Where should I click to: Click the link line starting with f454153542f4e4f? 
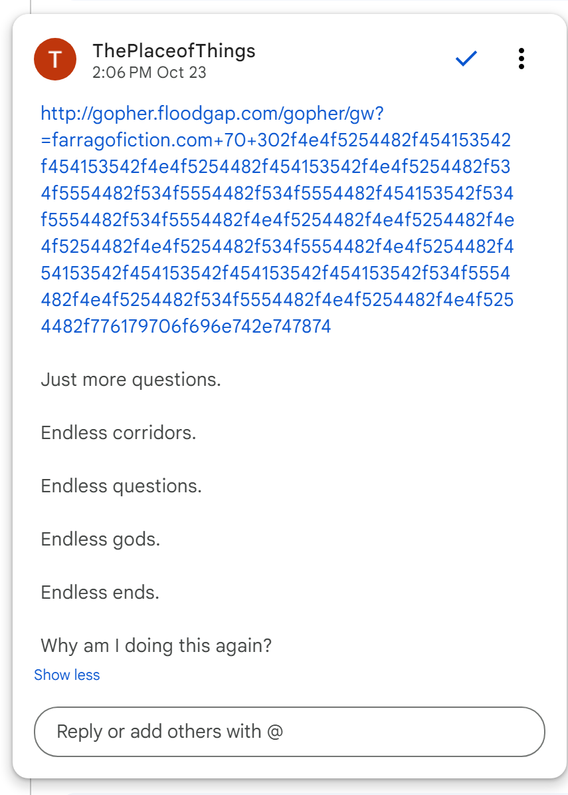click(276, 167)
